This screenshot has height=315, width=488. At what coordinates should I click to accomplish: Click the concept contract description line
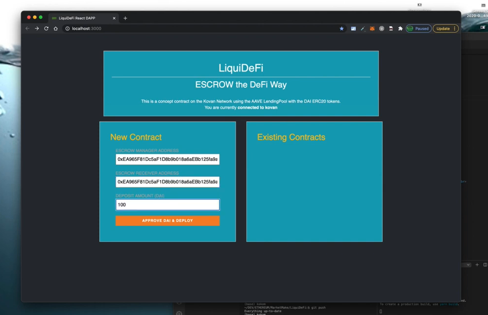click(x=241, y=101)
